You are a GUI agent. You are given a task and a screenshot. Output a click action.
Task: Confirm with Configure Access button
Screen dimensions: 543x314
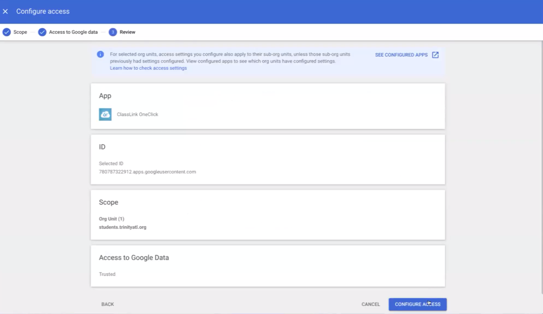(x=417, y=304)
